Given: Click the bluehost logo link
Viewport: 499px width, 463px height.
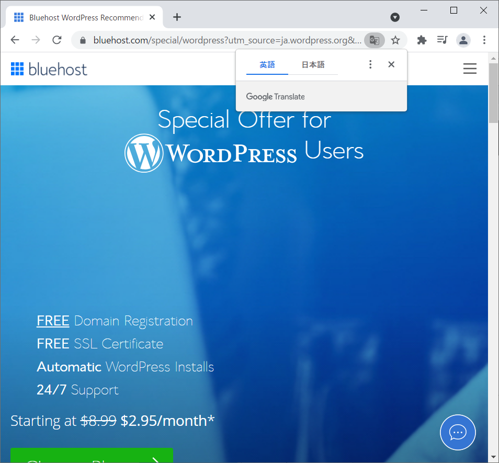Looking at the screenshot, I should [x=49, y=69].
